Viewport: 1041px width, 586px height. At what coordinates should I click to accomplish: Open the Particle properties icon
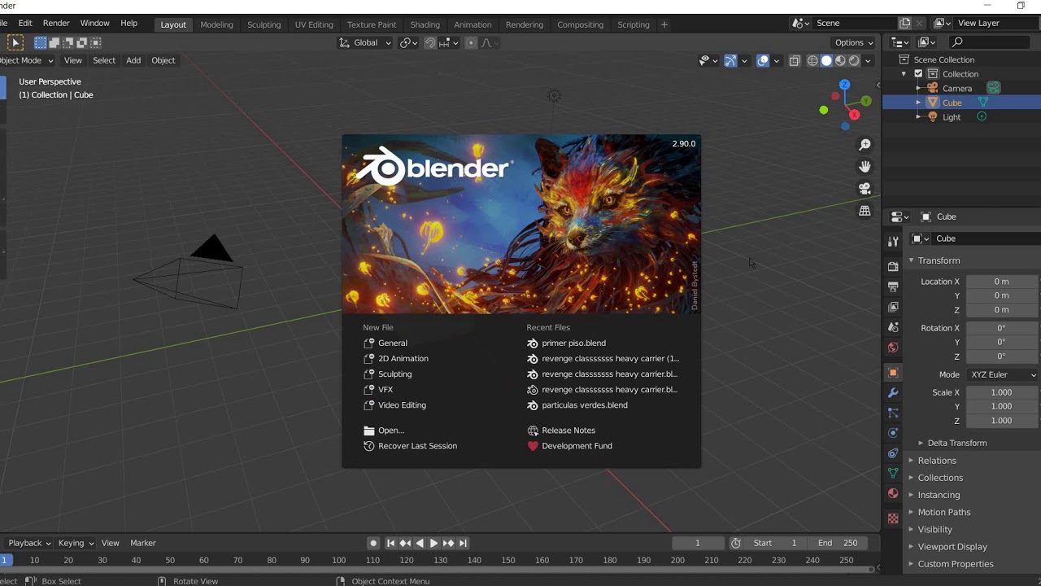pyautogui.click(x=893, y=413)
